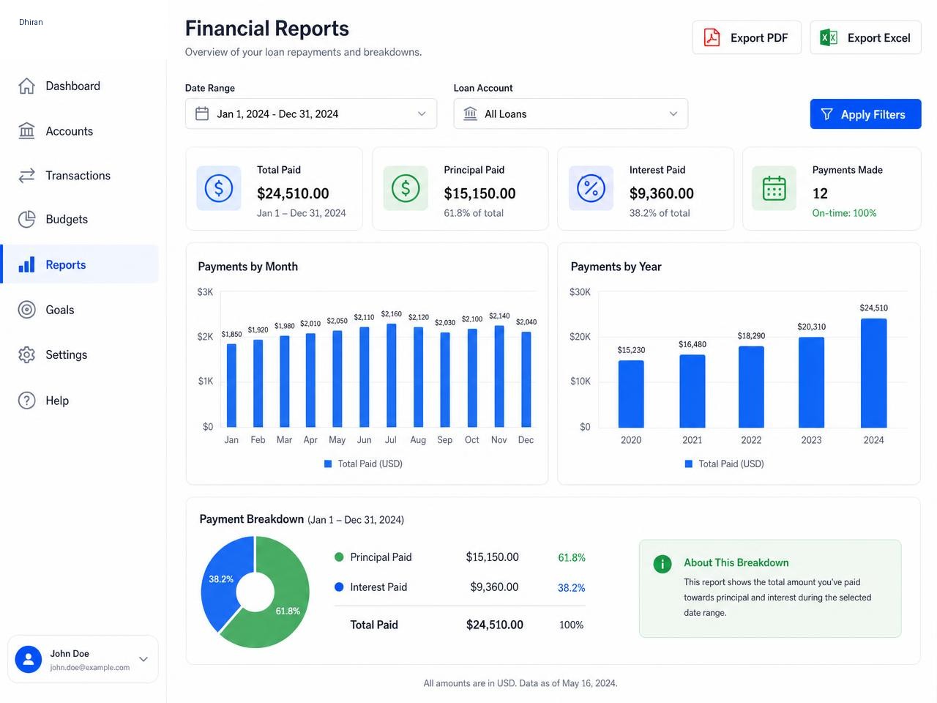Click the Total Paid legend swatch under Payments by Year
The image size is (937, 703).
688,464
